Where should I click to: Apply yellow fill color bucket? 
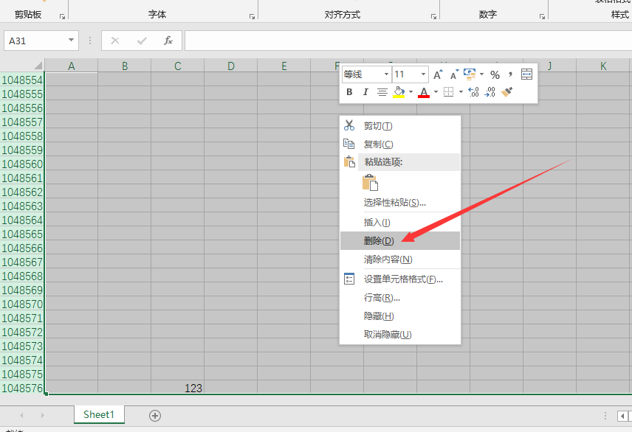coord(399,92)
